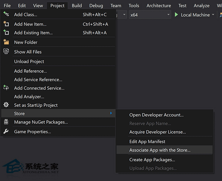Select Show All Files entry
The image size is (222, 181).
(x=58, y=52)
